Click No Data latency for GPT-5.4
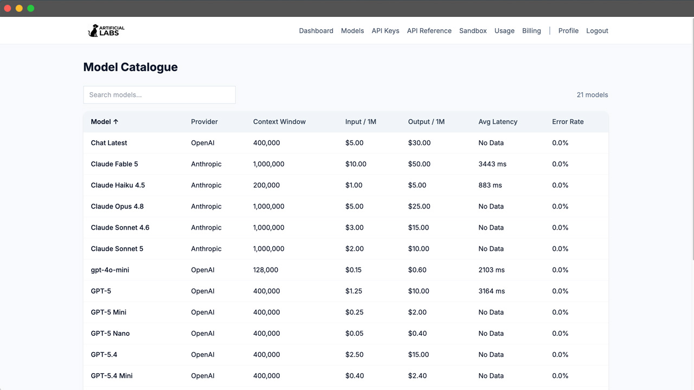This screenshot has width=694, height=390. 491,354
